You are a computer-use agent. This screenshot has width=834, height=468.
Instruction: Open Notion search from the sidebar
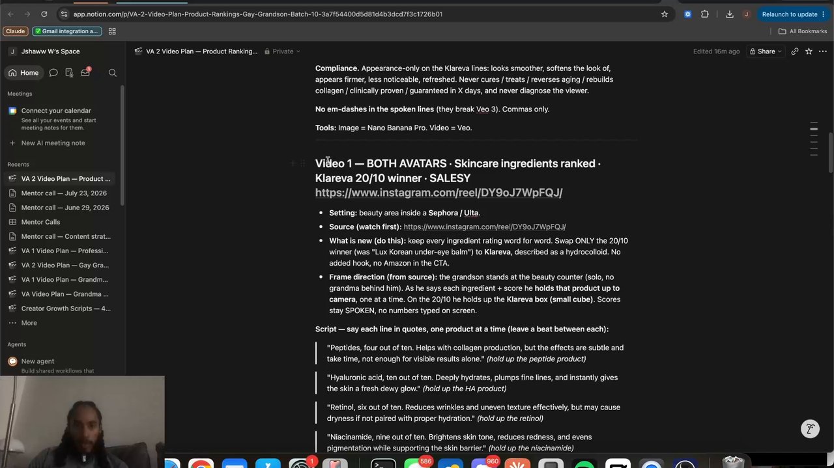coord(112,73)
